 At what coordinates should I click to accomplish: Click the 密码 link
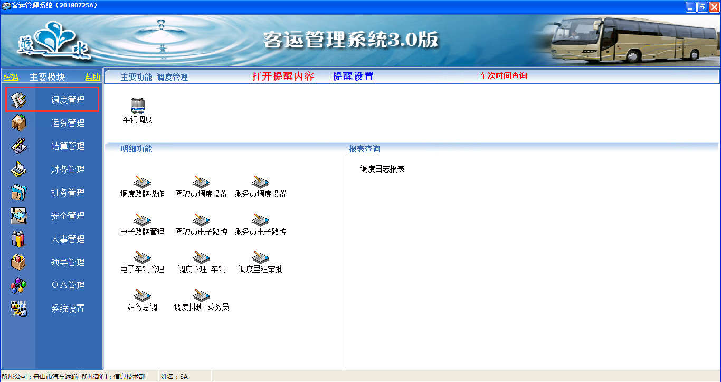coord(11,77)
